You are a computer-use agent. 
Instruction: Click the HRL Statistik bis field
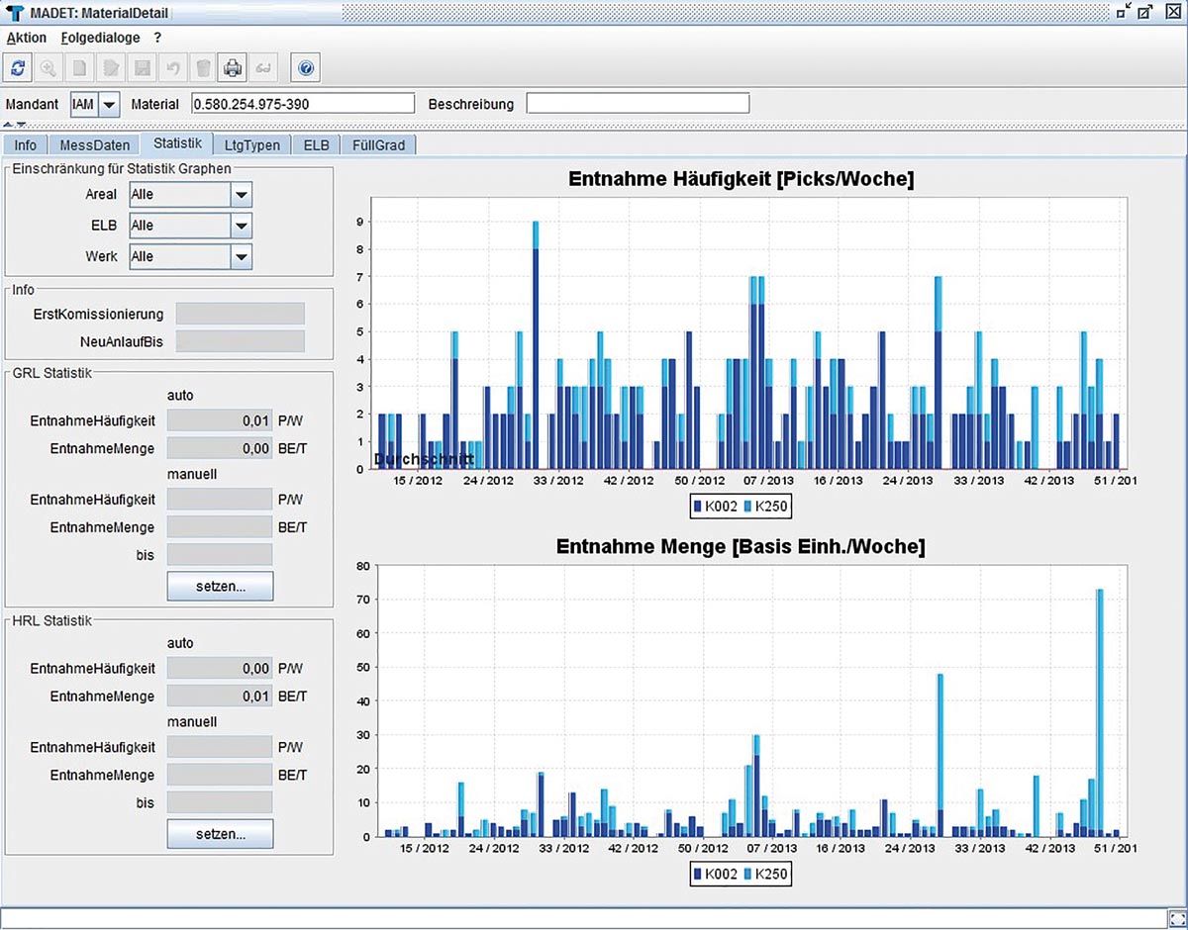click(220, 802)
